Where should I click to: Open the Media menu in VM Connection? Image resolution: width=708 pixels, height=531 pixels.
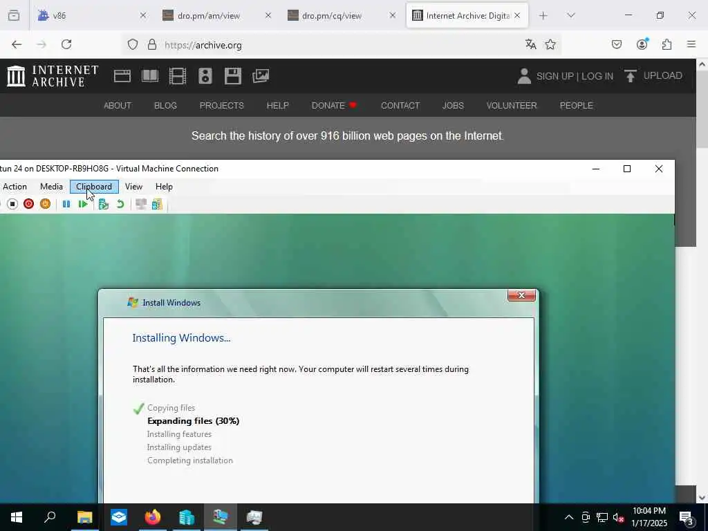[51, 187]
